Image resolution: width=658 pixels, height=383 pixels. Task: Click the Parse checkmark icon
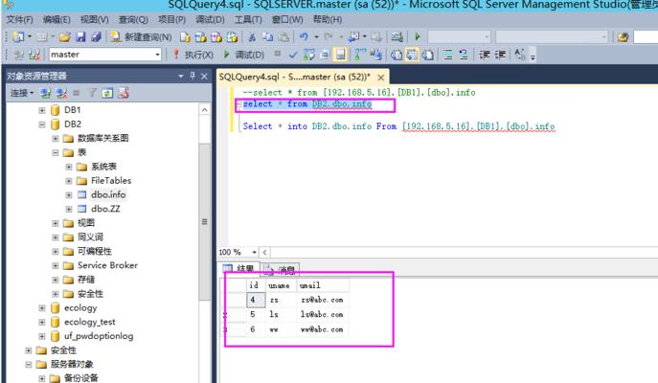click(x=293, y=55)
